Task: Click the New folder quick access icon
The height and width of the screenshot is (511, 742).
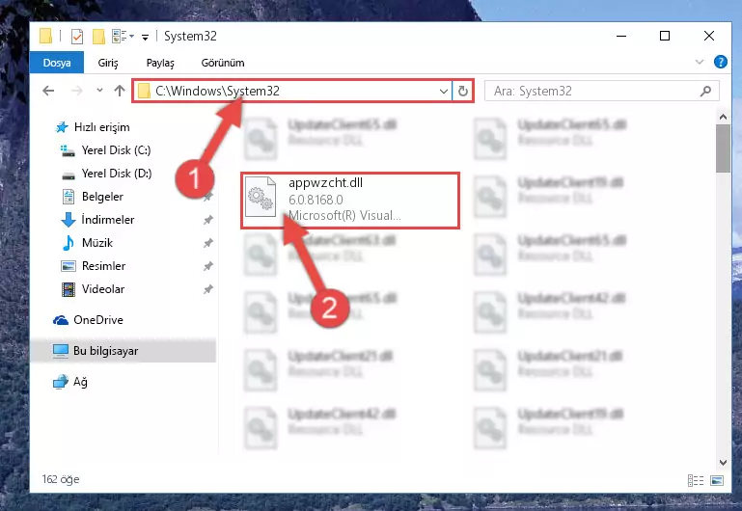Action: [x=98, y=37]
